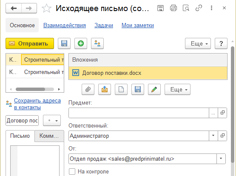Image resolution: width=236 pixels, height=176 pixels.
Task: Click the contacts people icon in the toolbar
Action: (x=97, y=43)
